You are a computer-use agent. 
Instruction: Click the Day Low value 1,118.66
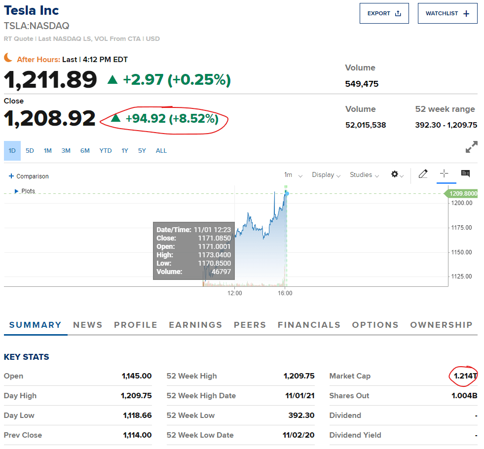coord(137,415)
